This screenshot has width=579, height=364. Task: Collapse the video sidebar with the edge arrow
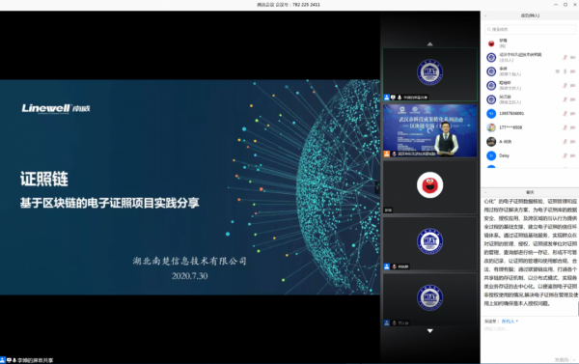377,187
